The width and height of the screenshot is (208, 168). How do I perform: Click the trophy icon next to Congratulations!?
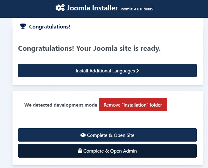point(23,26)
